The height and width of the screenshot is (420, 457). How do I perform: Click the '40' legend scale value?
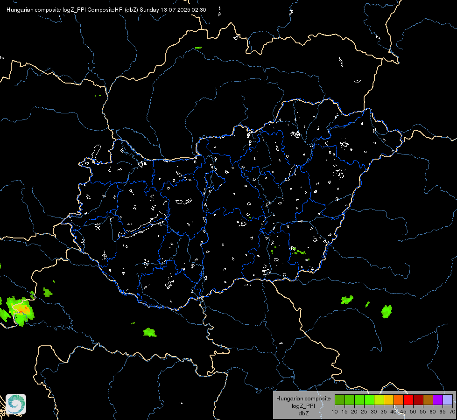394,412
